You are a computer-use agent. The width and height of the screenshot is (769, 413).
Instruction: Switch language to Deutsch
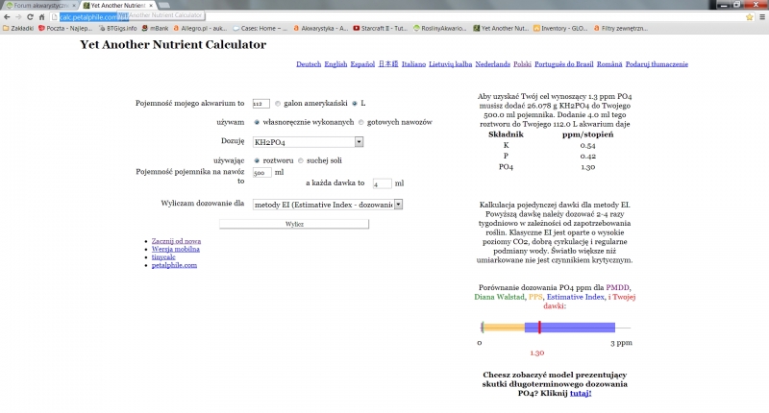point(309,64)
